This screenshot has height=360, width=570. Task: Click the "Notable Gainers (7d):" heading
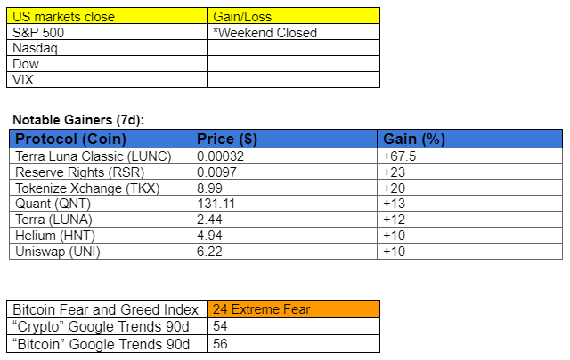[x=78, y=120]
